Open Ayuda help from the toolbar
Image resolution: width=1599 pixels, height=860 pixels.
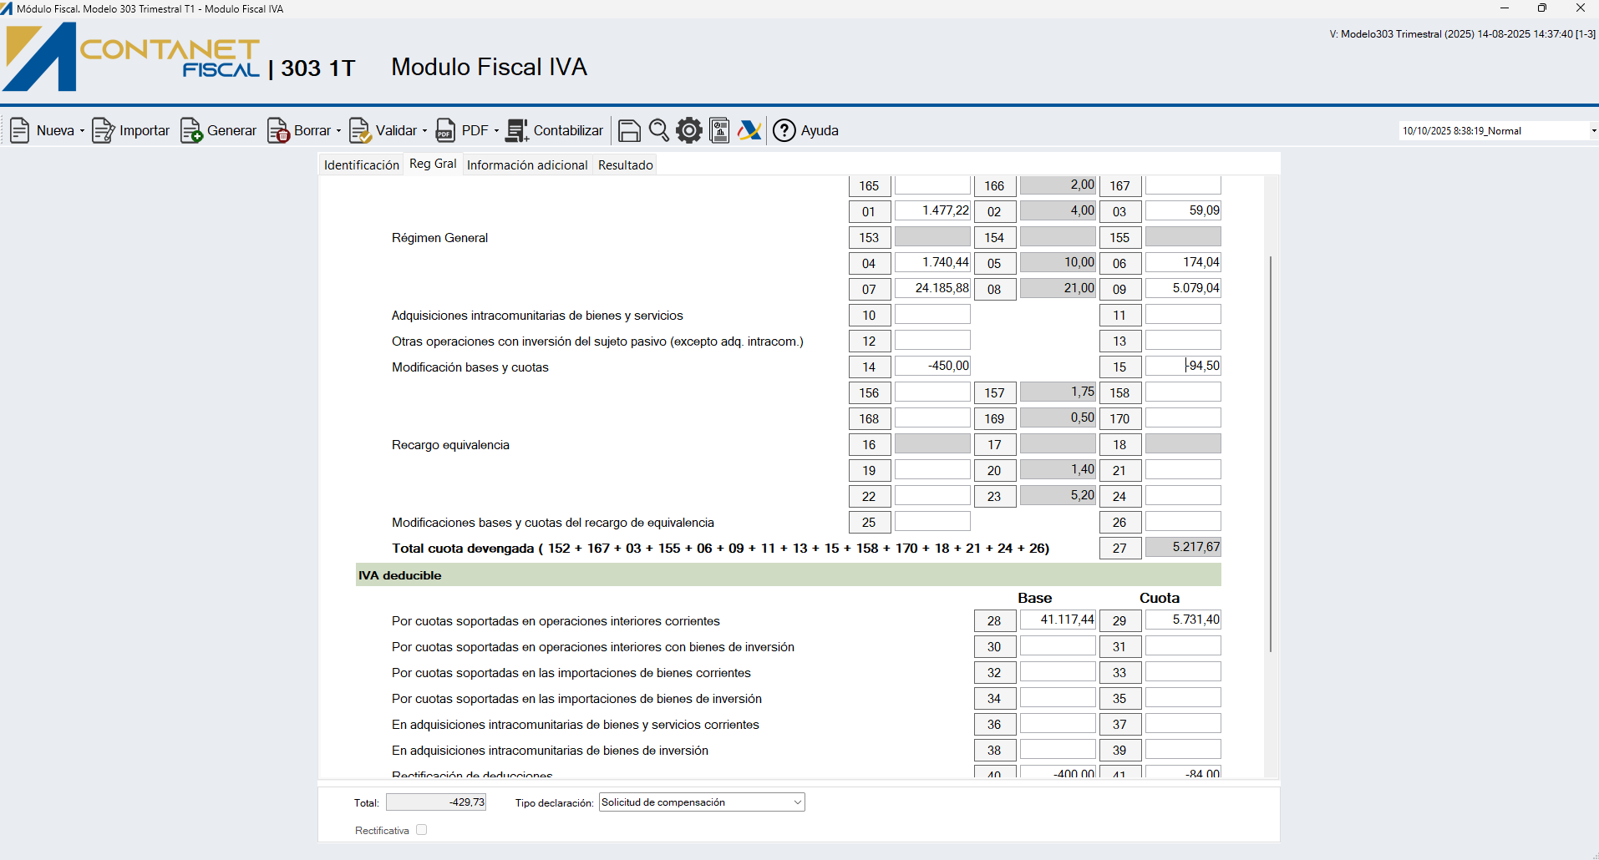(x=805, y=131)
